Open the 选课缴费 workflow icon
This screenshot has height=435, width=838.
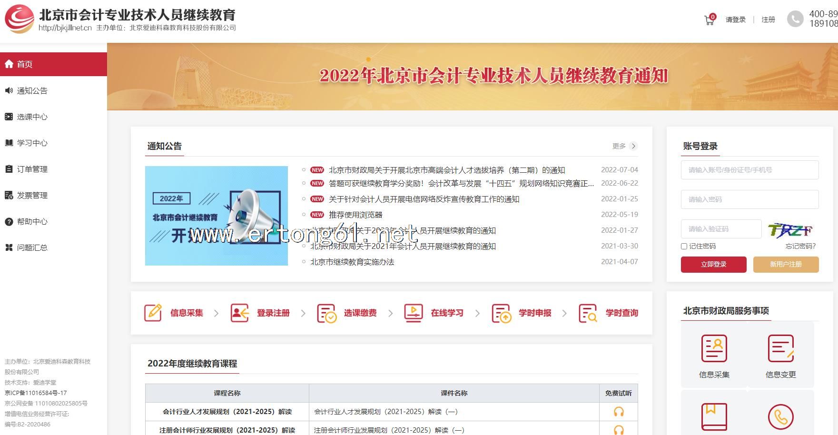point(326,313)
